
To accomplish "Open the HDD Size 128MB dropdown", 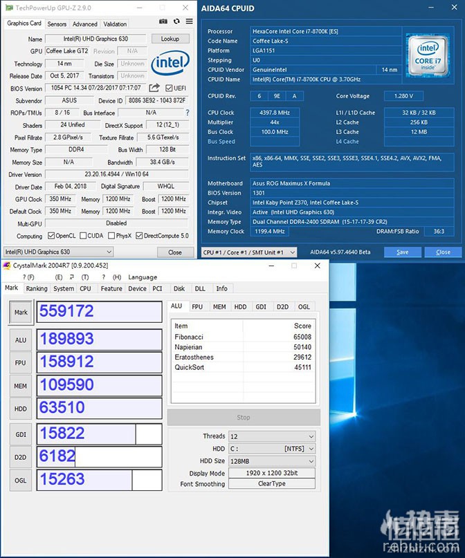I will (x=272, y=461).
